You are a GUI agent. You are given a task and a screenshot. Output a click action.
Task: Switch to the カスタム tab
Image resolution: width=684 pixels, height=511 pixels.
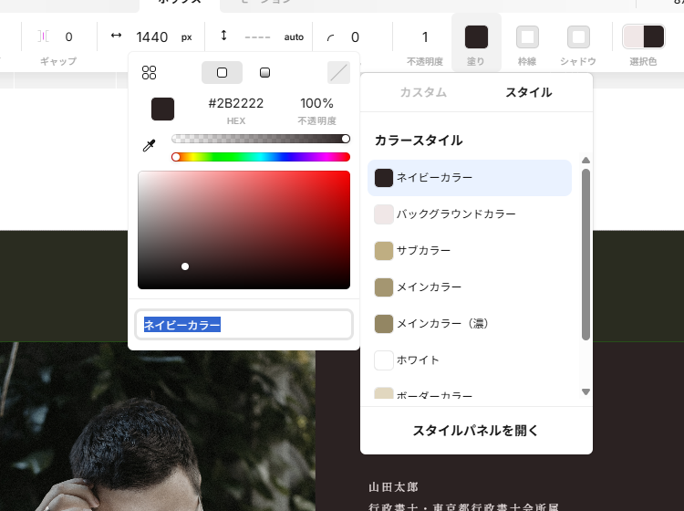pyautogui.click(x=423, y=92)
